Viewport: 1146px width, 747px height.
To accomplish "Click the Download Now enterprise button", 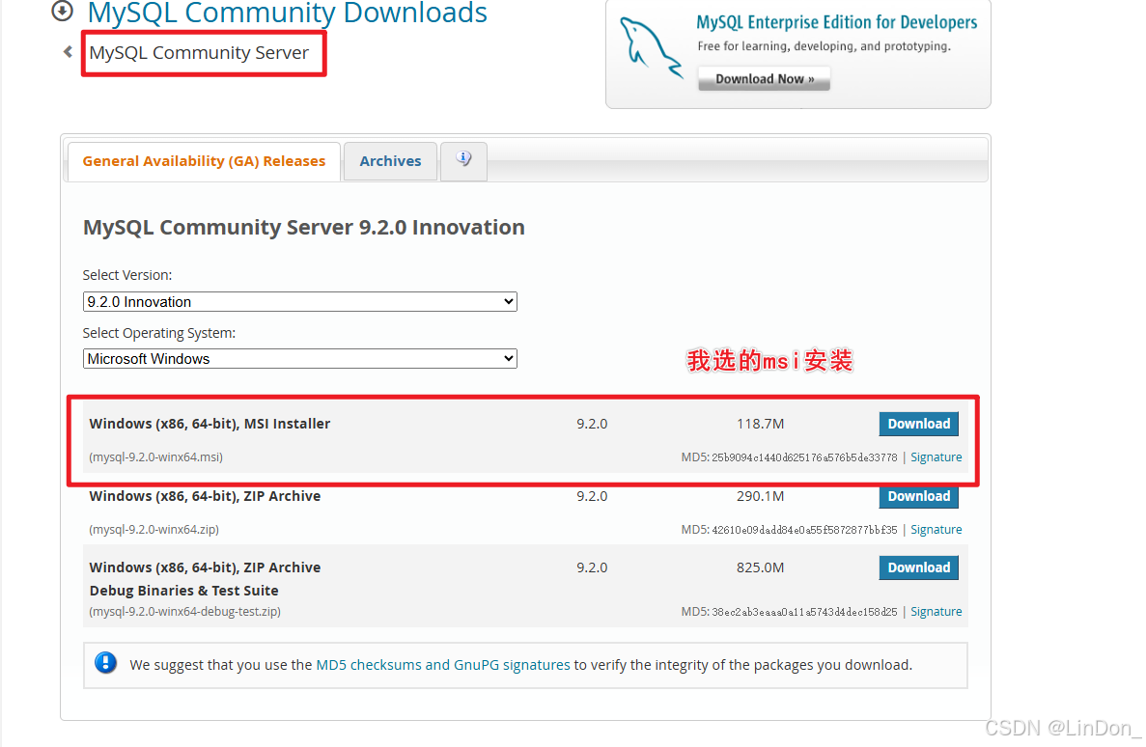I will tap(765, 79).
